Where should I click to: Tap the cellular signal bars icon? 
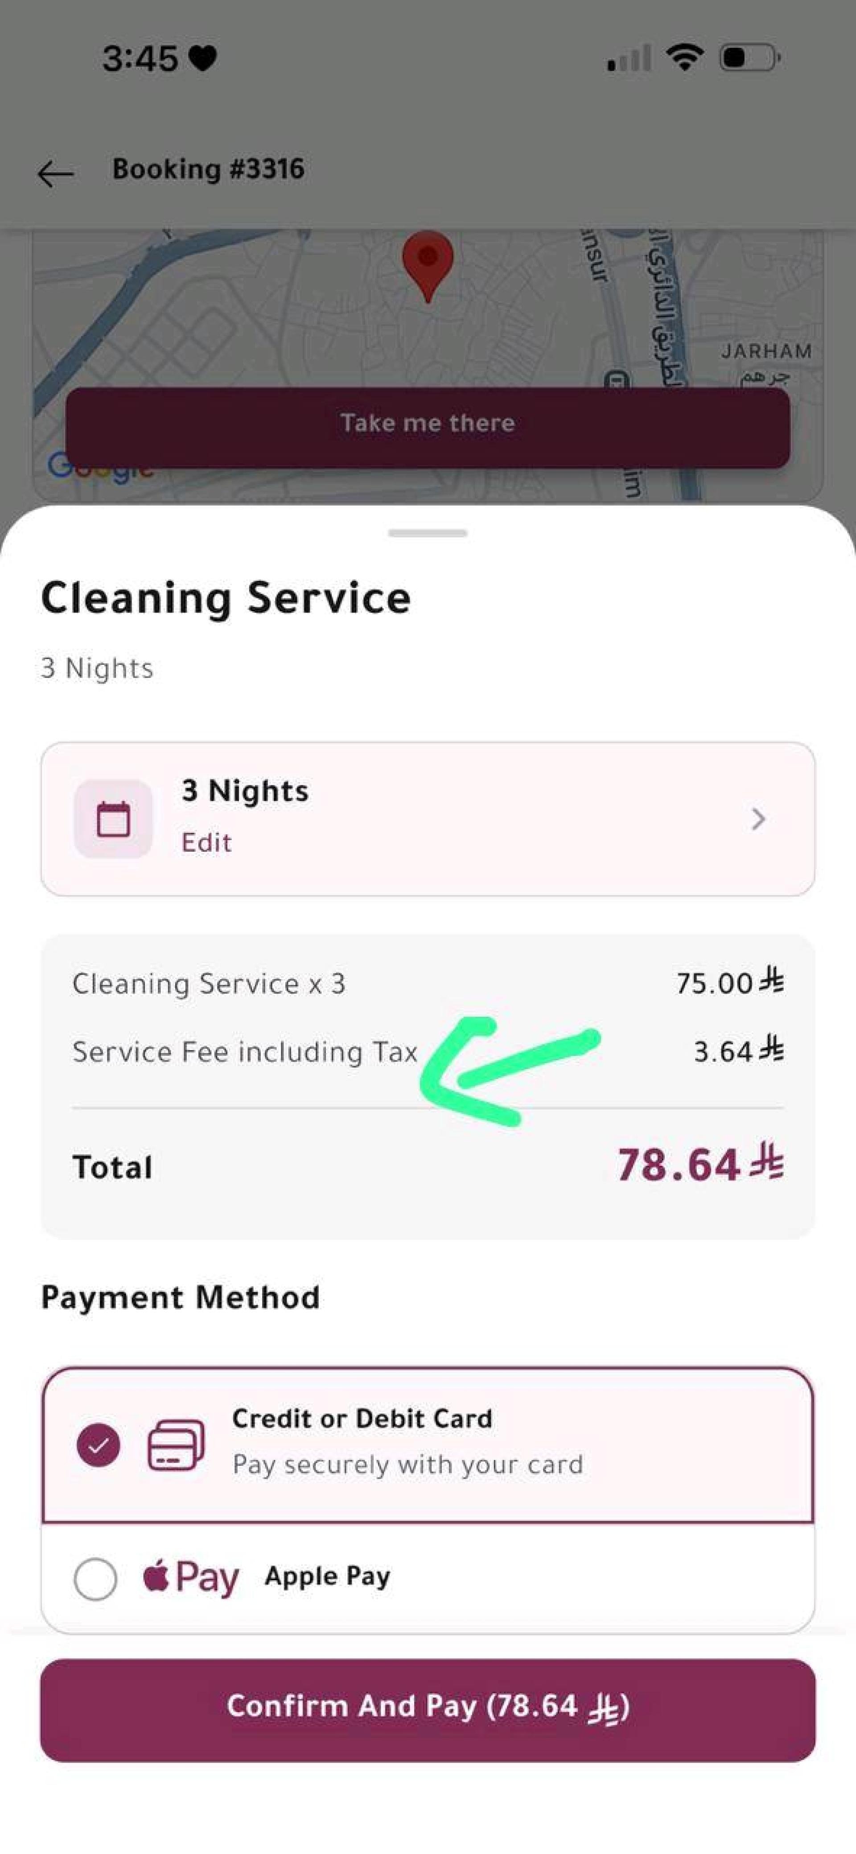point(629,58)
